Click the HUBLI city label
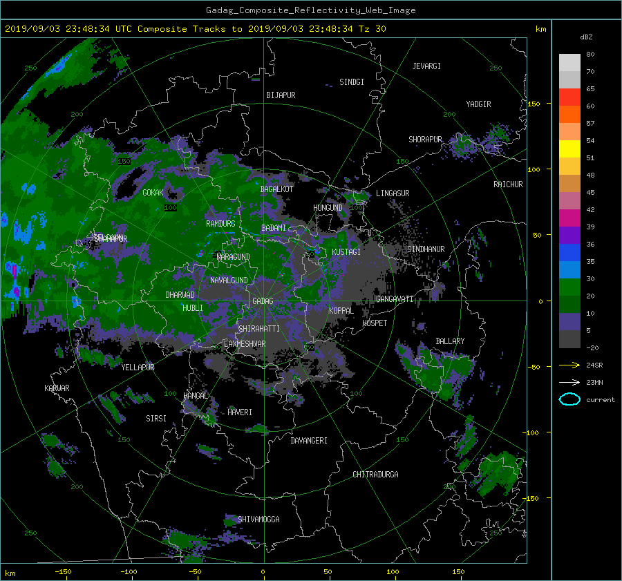Screen dimensions: 622x581 [x=193, y=308]
